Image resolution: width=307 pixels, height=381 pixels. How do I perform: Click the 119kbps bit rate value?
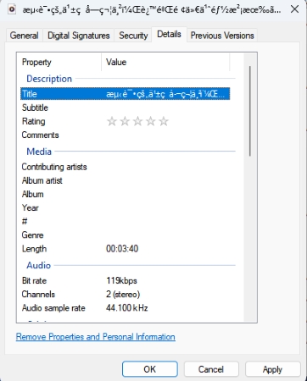pos(121,280)
